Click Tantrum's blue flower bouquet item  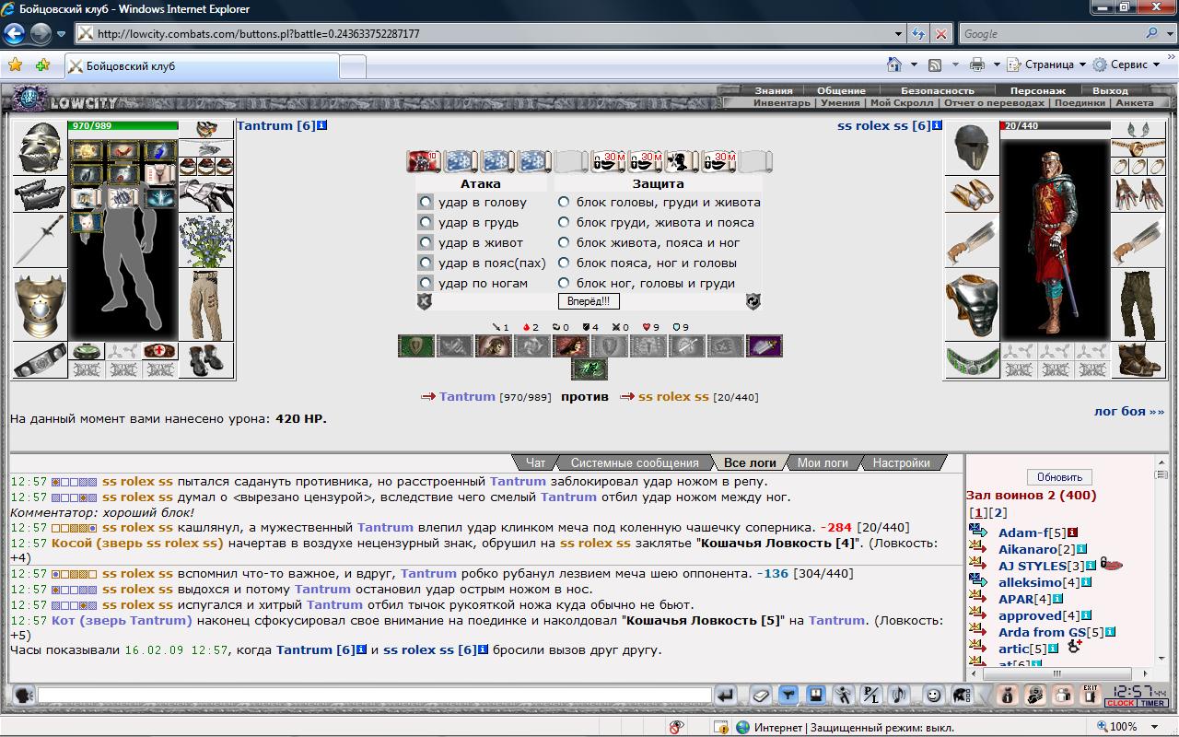click(x=206, y=240)
